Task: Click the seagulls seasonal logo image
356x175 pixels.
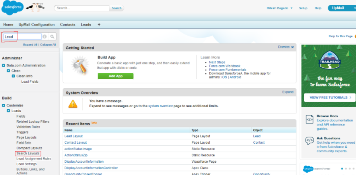Action: point(35,8)
